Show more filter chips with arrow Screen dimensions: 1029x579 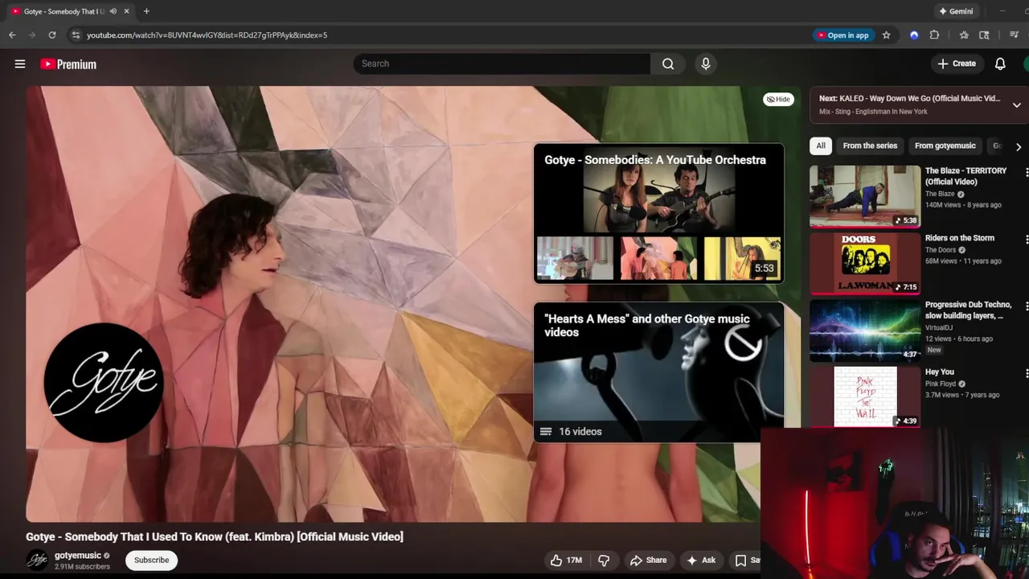(x=1018, y=146)
